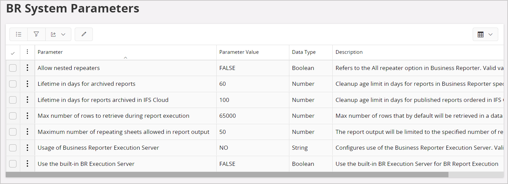Open row menu for Allow nested repeaters

click(x=27, y=68)
